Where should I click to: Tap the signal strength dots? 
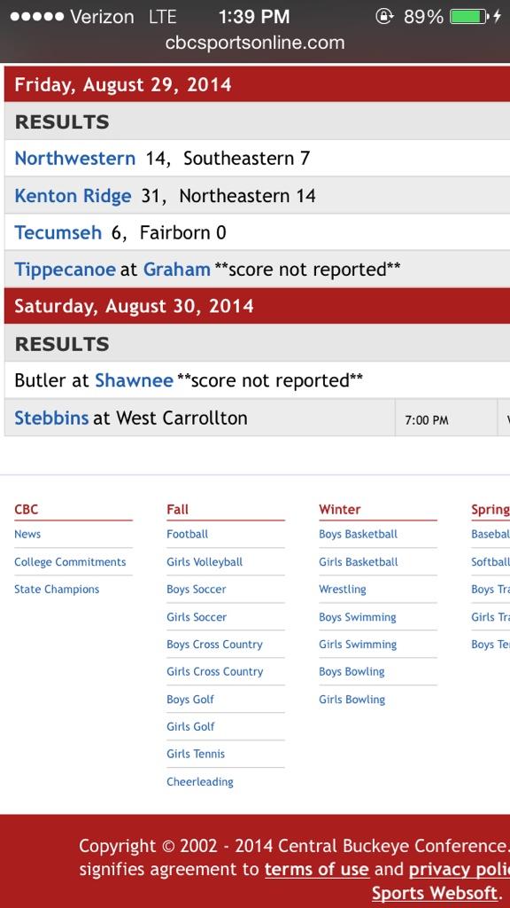coord(37,16)
